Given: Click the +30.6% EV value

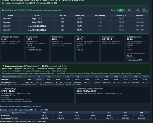Looking at the screenshot, I should click(121, 22).
